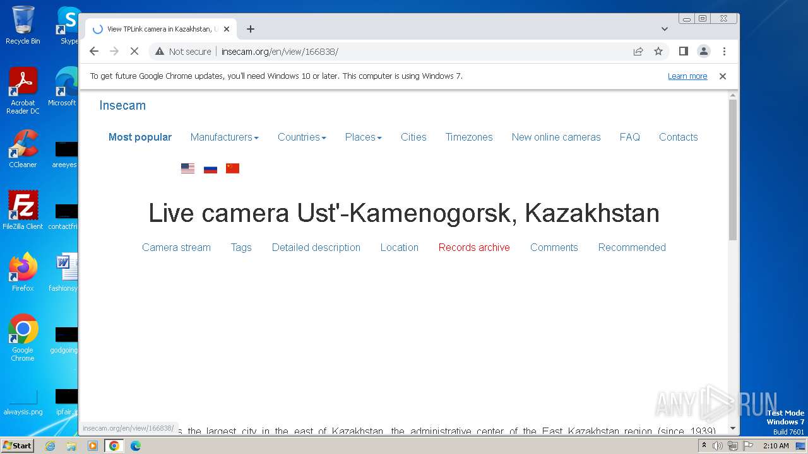Expand the Manufacturers dropdown

point(225,137)
